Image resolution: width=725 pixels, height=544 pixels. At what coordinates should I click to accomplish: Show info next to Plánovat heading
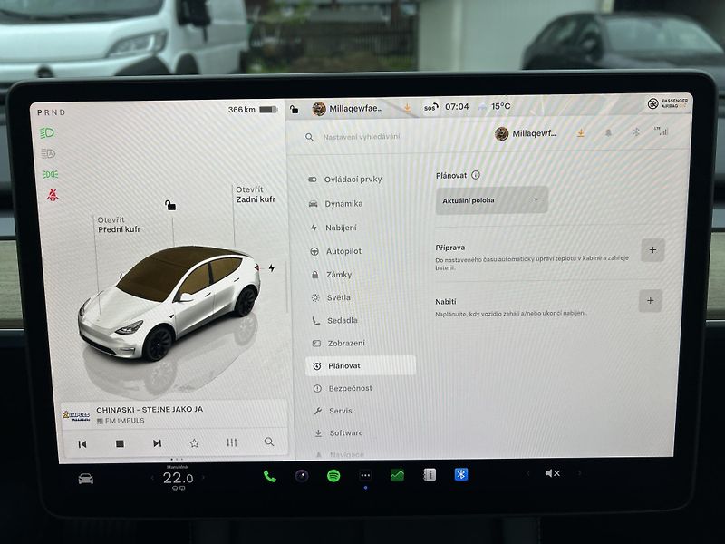tap(475, 175)
